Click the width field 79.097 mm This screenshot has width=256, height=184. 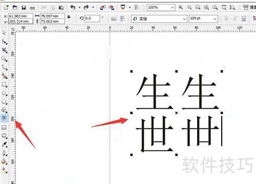(52, 16)
